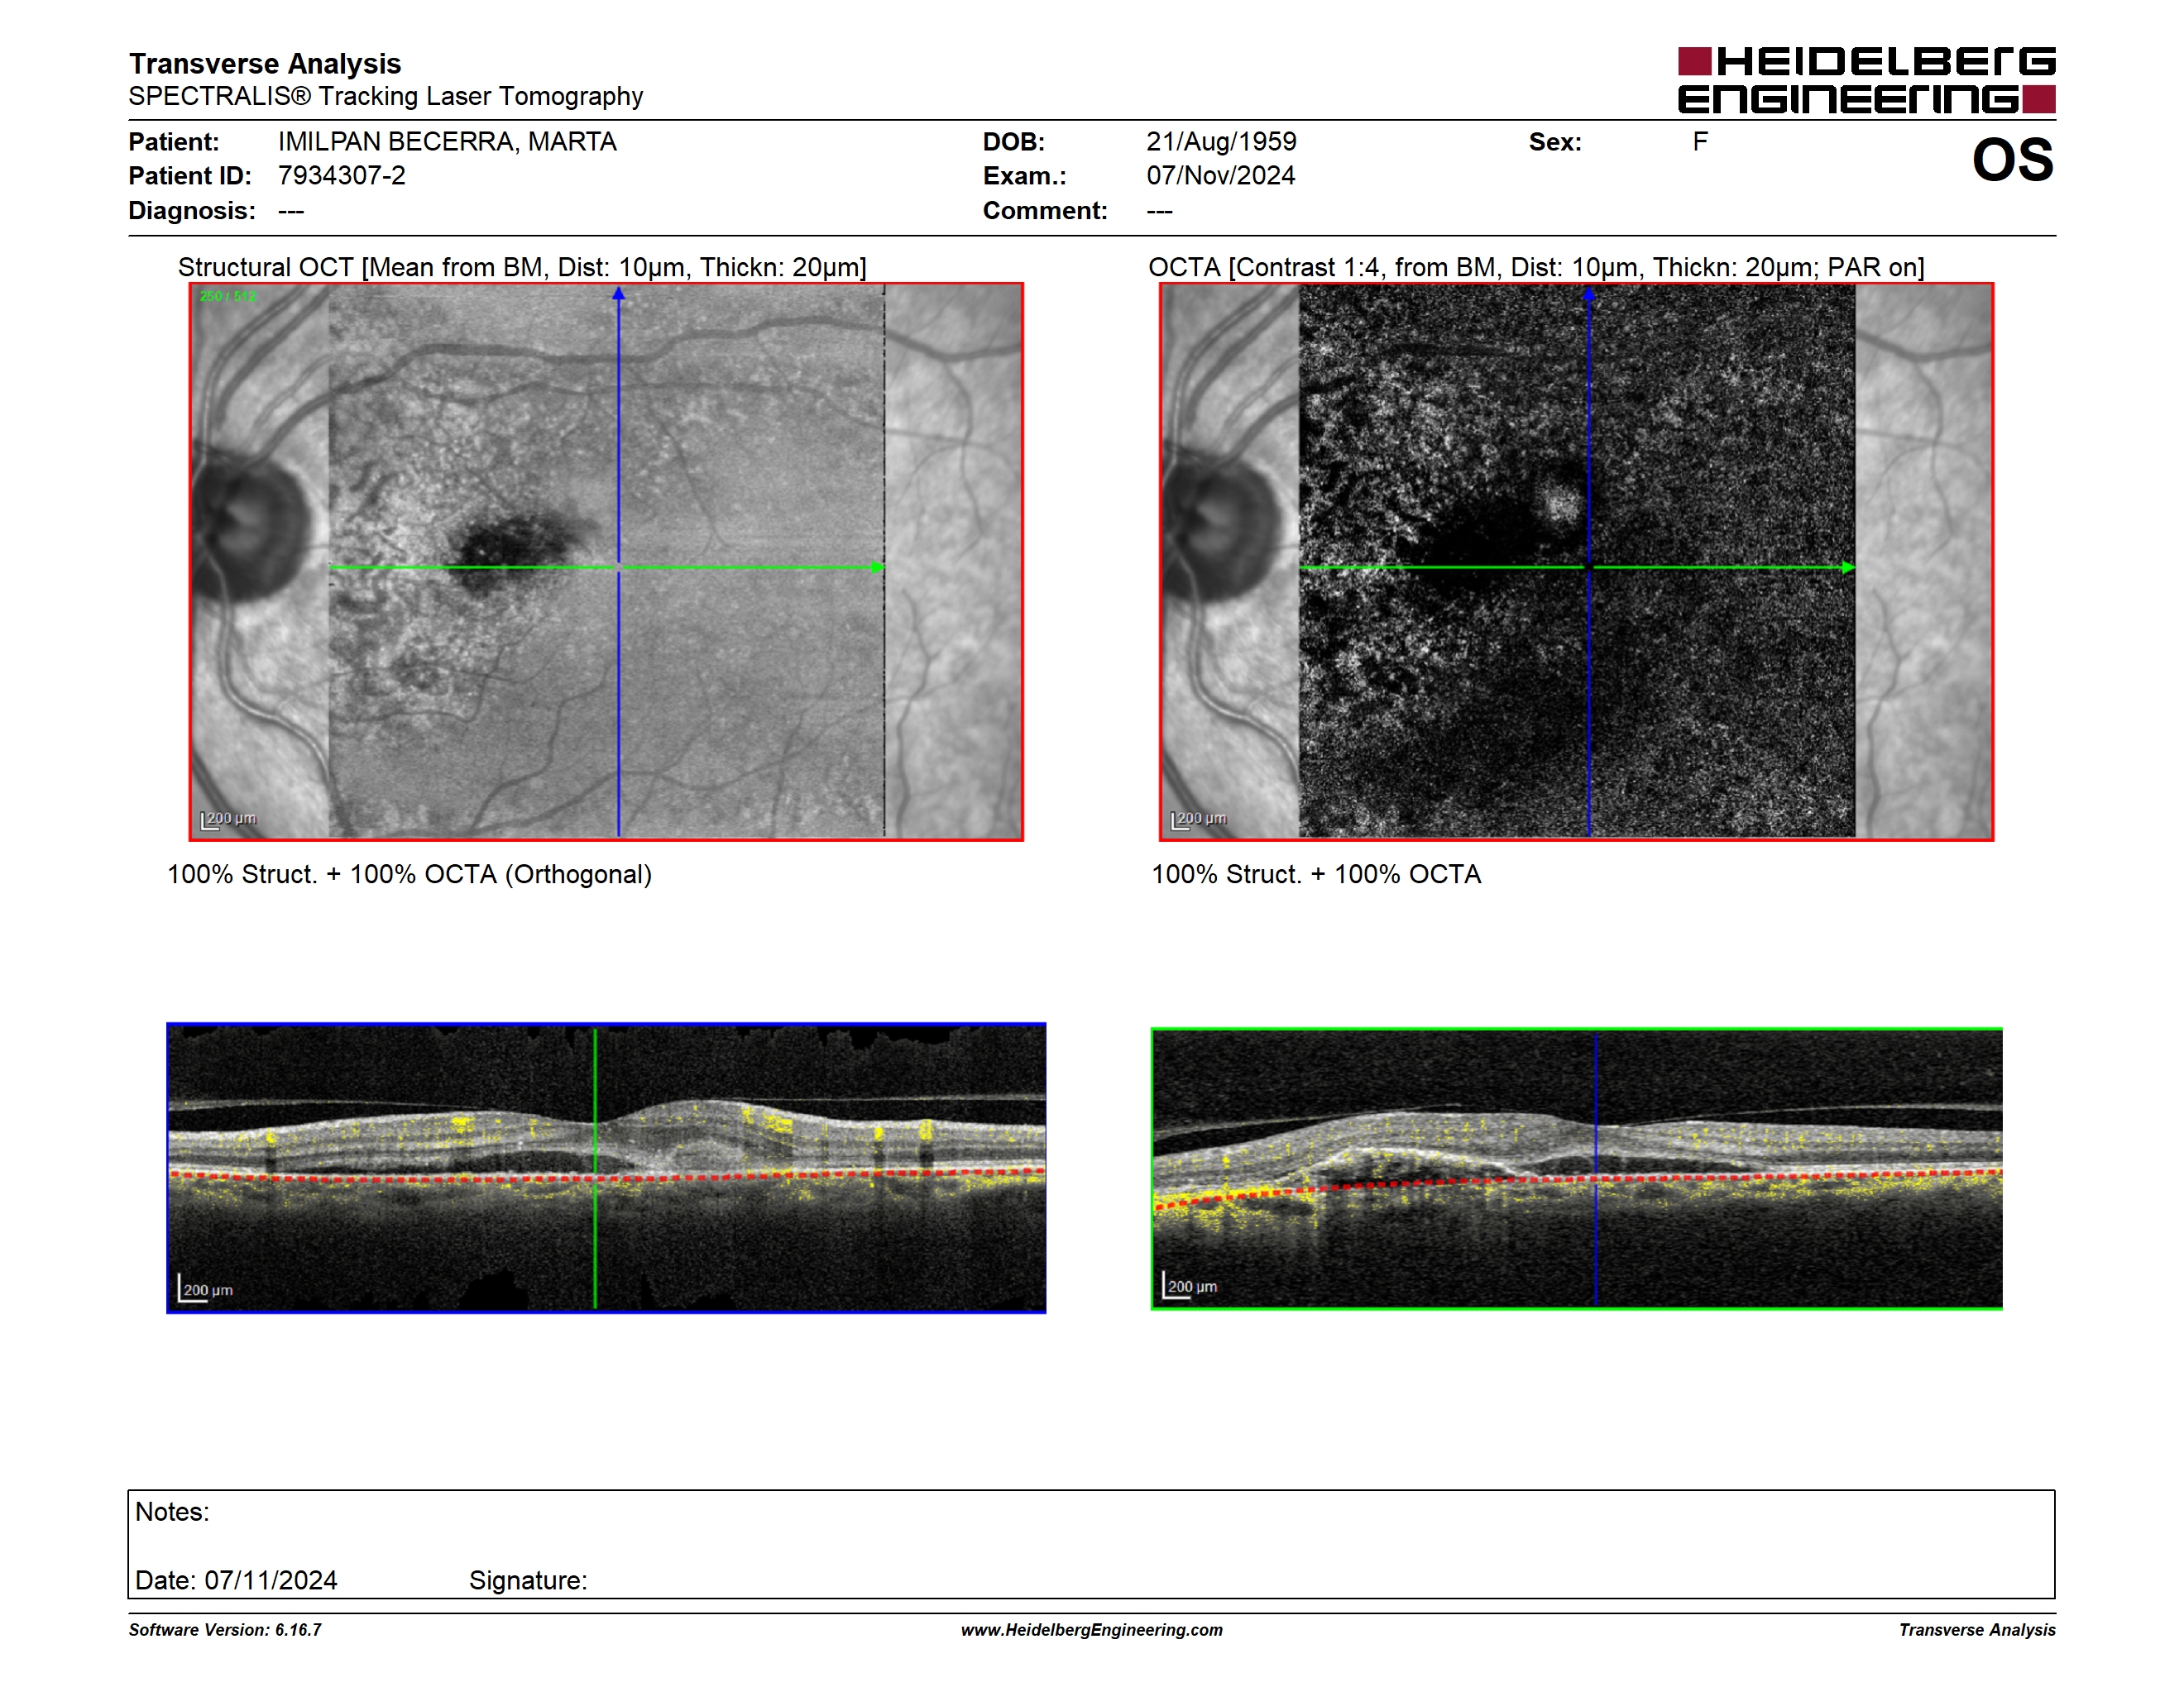
Task: Click the 'Diagnosis:' field label
Action: [x=192, y=211]
